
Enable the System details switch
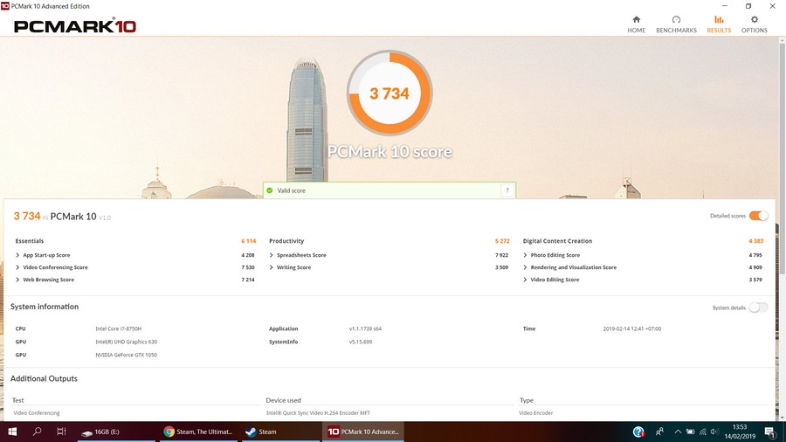click(758, 307)
